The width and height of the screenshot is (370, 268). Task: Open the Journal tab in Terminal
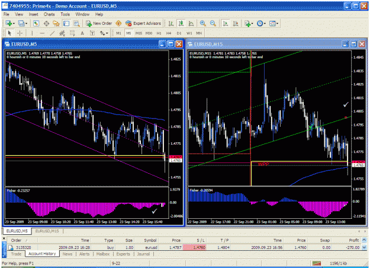pyautogui.click(x=143, y=254)
